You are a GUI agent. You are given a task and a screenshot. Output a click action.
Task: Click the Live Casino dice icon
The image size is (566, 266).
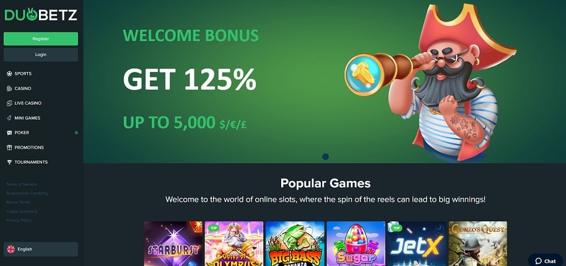9,104
